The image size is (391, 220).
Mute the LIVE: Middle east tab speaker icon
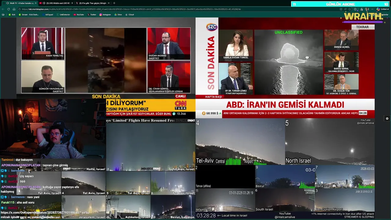[44, 3]
